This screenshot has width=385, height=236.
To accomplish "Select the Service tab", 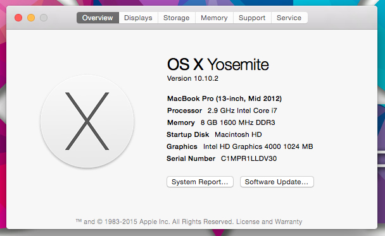I will click(x=289, y=18).
